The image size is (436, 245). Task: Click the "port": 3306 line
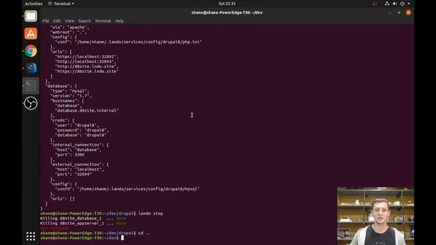point(69,154)
